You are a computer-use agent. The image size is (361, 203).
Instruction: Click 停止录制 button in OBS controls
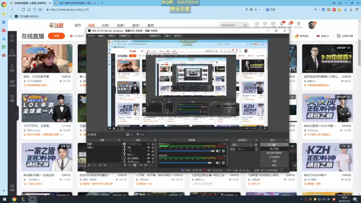[274, 149]
